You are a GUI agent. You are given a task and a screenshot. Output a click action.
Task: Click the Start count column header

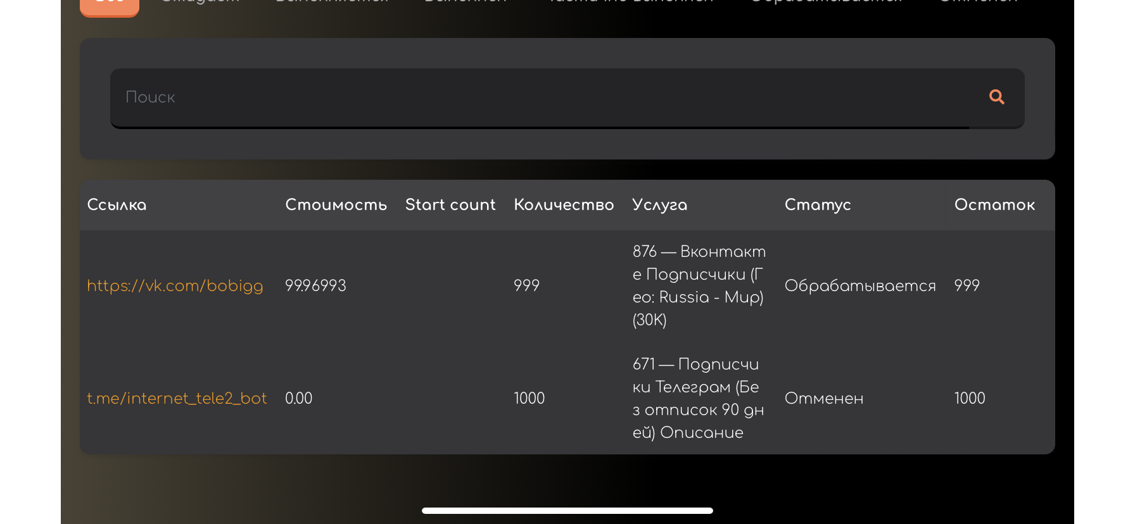(x=450, y=204)
